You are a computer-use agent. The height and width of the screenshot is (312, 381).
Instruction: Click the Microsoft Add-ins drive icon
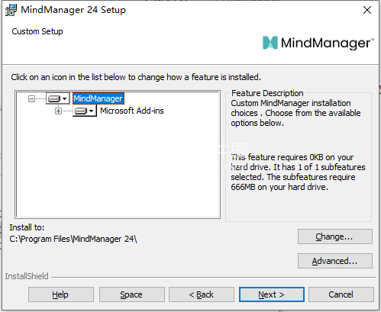pyautogui.click(x=81, y=111)
